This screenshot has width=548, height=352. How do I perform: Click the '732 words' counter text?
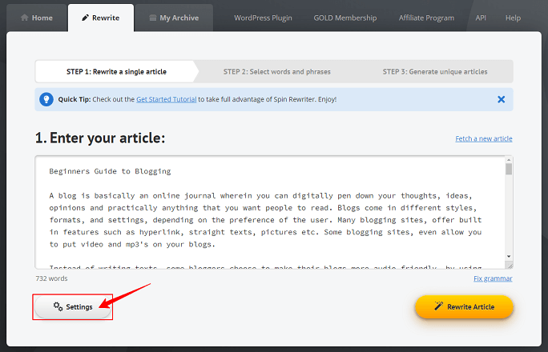tap(51, 278)
